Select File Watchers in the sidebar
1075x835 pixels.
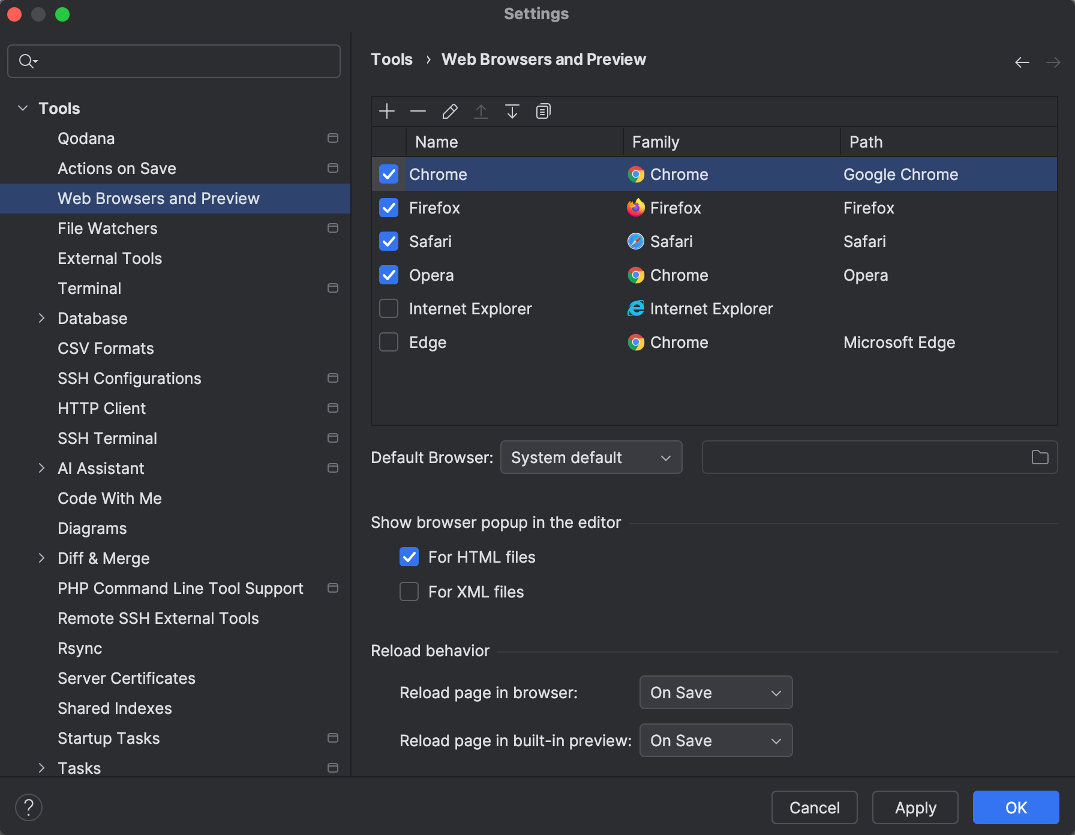pyautogui.click(x=107, y=228)
